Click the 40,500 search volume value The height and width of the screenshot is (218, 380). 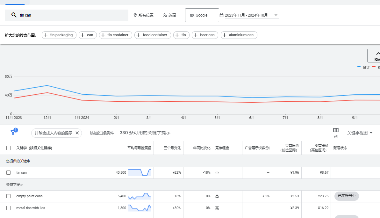pos(121,173)
